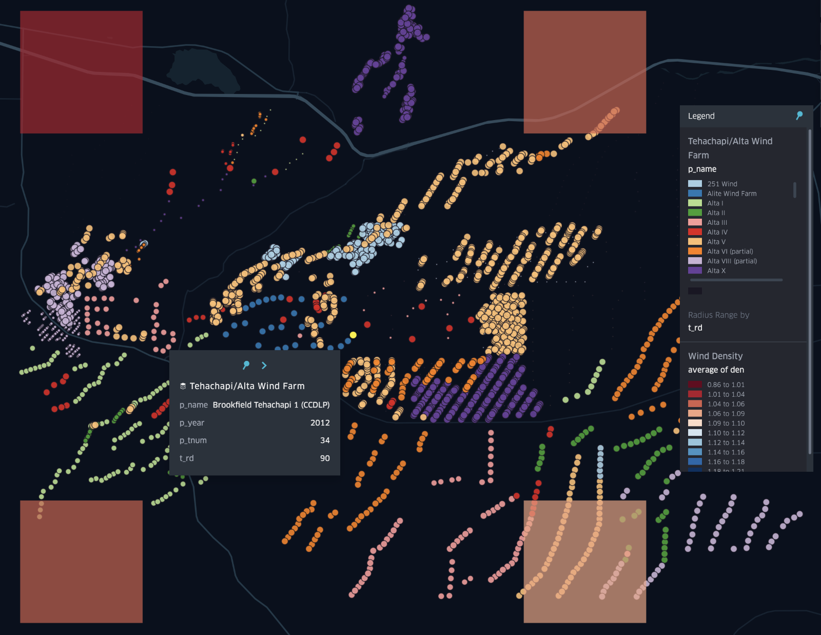Select the yellow highlighted turbine point on map
This screenshot has height=635, width=821.
(353, 335)
